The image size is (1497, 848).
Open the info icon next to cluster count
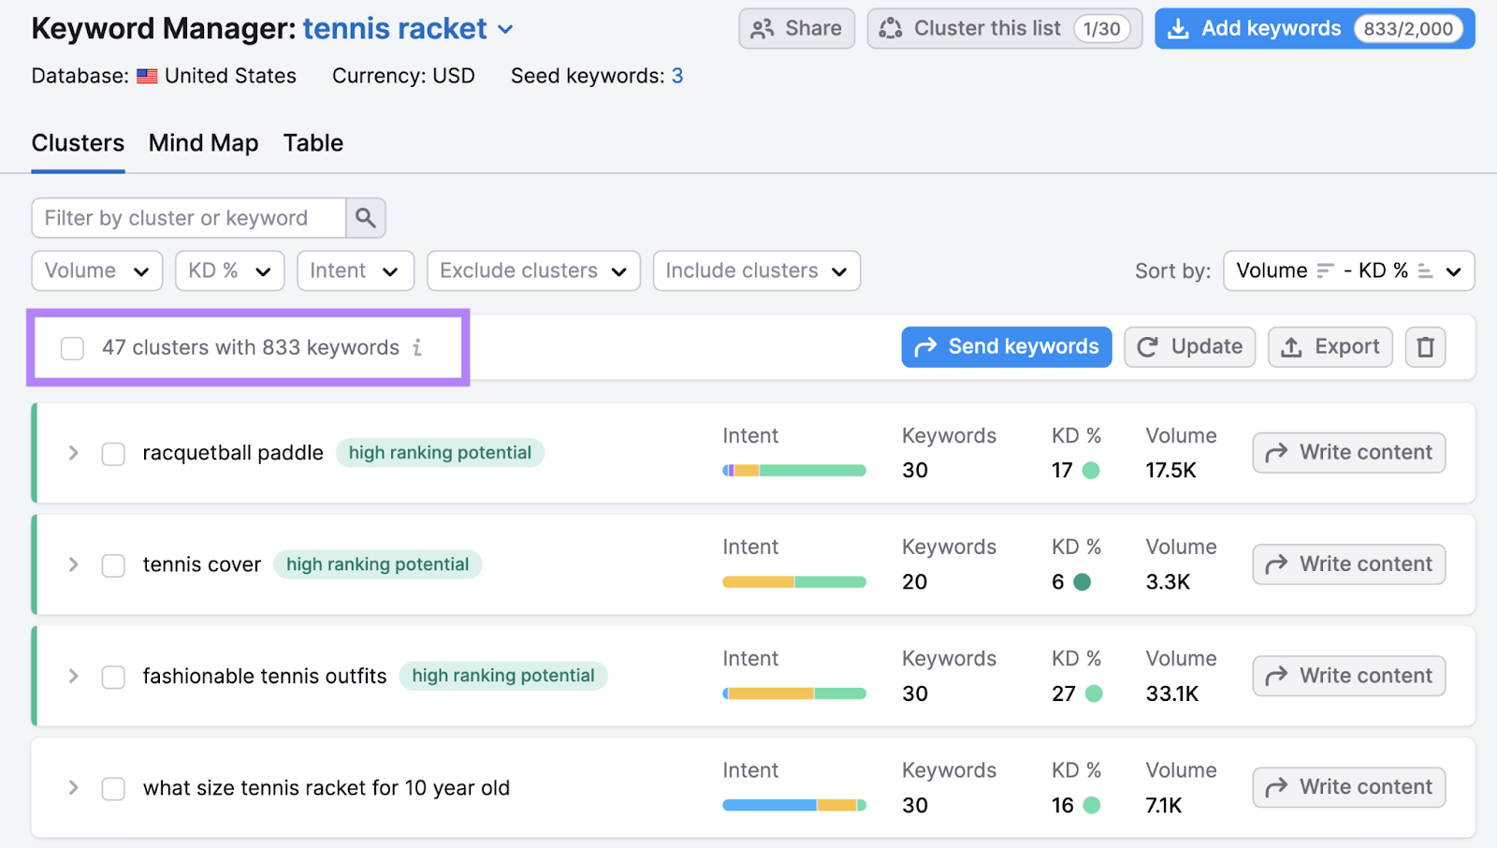(417, 347)
